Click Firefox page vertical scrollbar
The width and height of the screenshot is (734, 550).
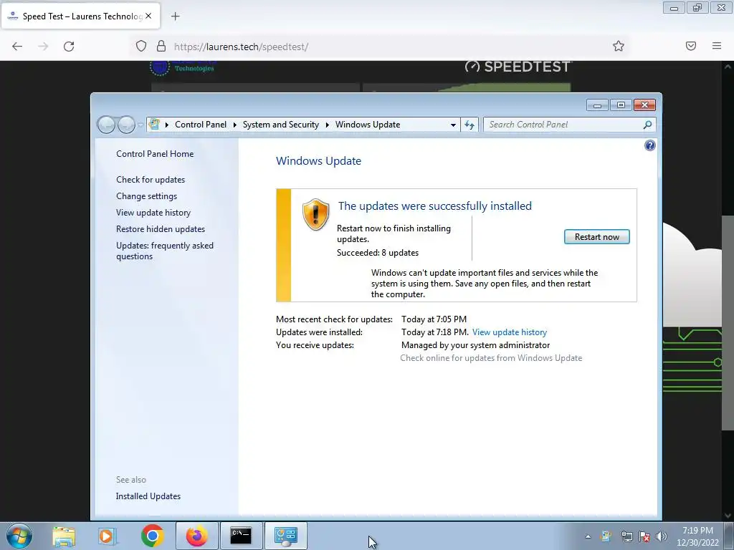[728, 323]
